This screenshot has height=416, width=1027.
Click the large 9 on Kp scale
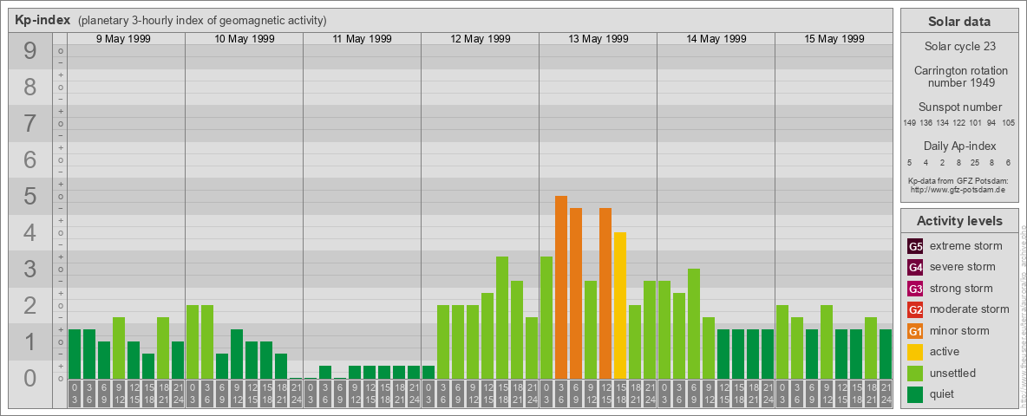click(x=29, y=50)
